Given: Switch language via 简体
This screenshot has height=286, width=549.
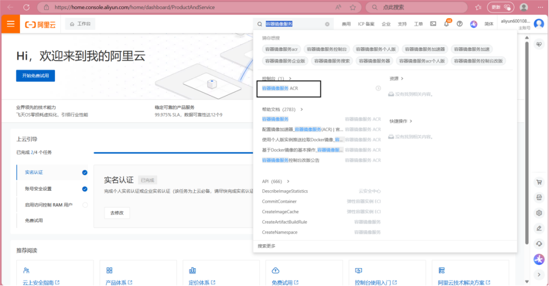Looking at the screenshot, I should [x=489, y=24].
